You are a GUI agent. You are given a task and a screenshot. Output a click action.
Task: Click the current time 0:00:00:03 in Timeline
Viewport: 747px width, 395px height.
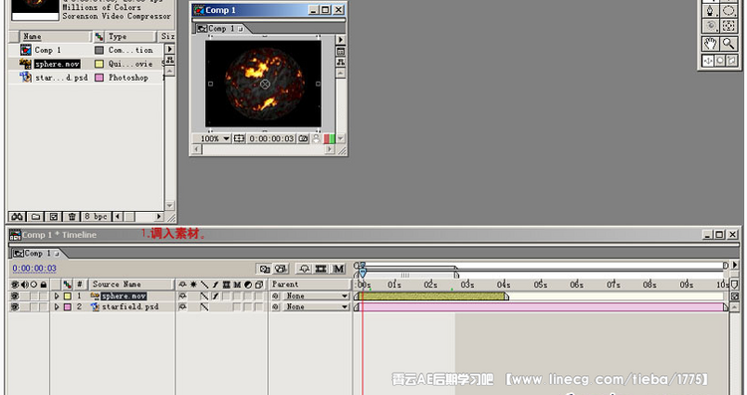(34, 269)
